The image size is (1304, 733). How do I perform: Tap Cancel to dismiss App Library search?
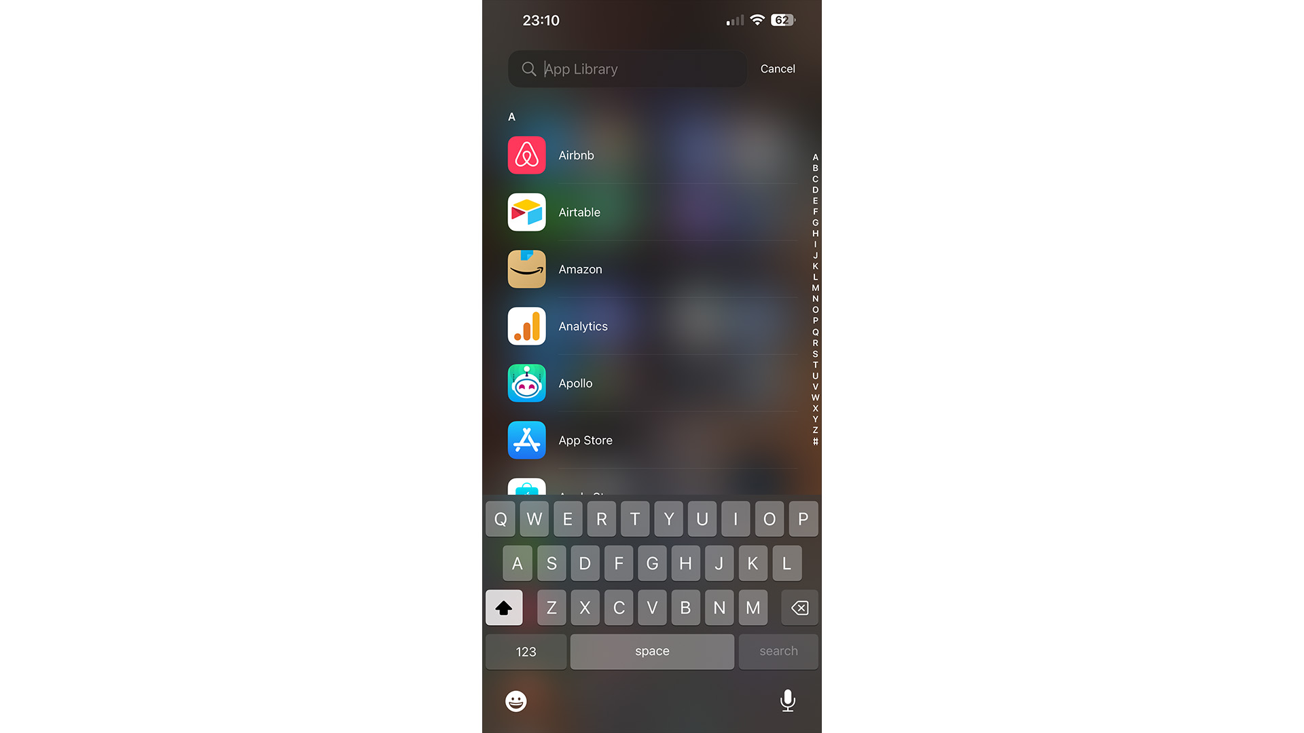tap(776, 68)
